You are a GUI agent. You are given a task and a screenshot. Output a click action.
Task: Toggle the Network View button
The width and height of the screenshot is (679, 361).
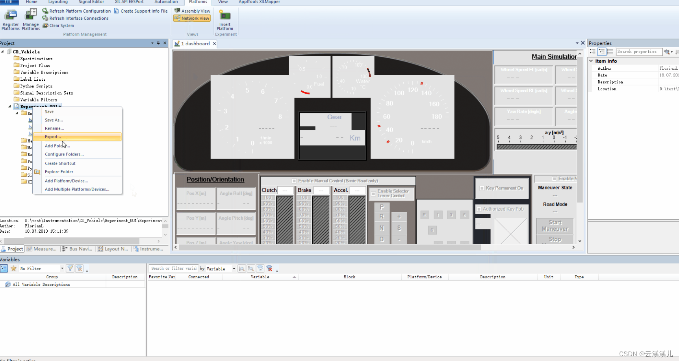click(192, 18)
